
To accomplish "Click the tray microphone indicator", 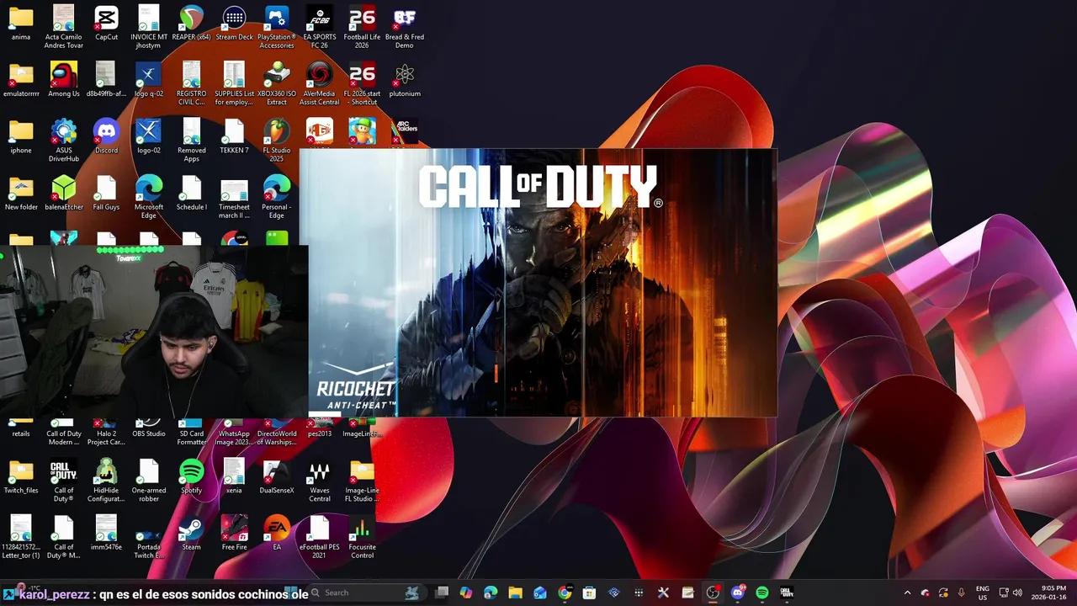I will pos(962,593).
